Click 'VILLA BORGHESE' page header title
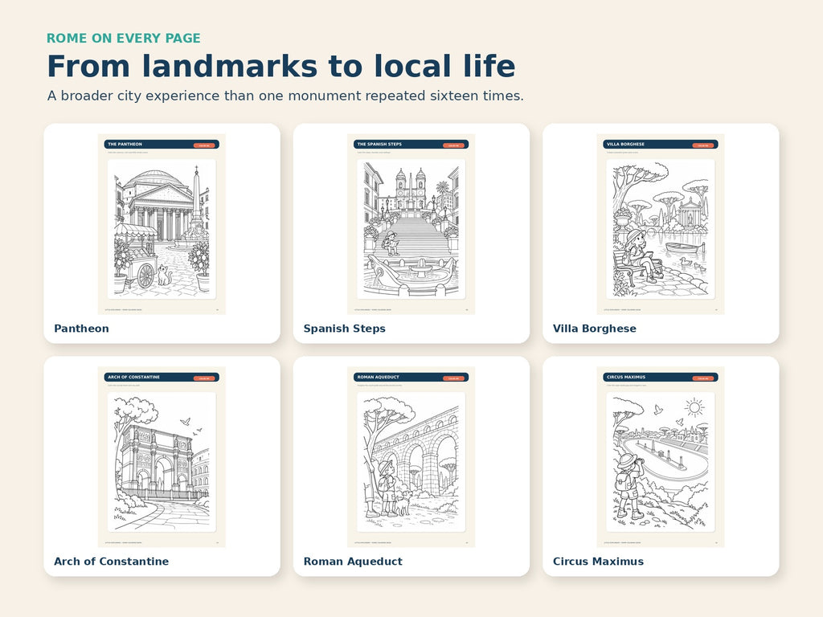Image resolution: width=823 pixels, height=617 pixels. pos(625,145)
